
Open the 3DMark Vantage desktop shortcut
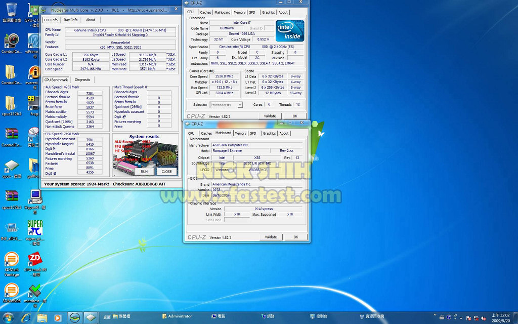11,260
